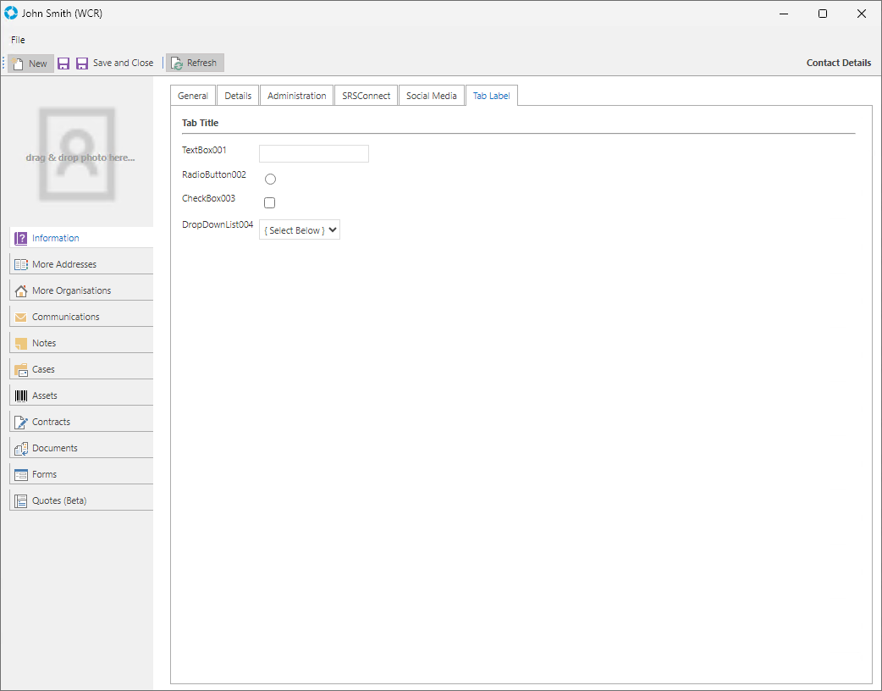Click the Refresh toolbar icon
The image size is (882, 691).
pyautogui.click(x=177, y=64)
